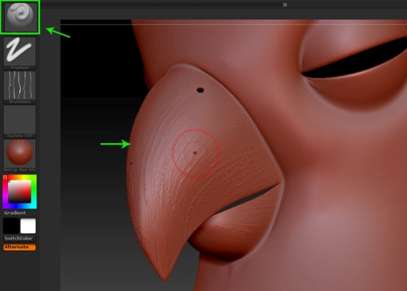Select the white main color swatch
This screenshot has width=407, height=291.
click(x=28, y=226)
